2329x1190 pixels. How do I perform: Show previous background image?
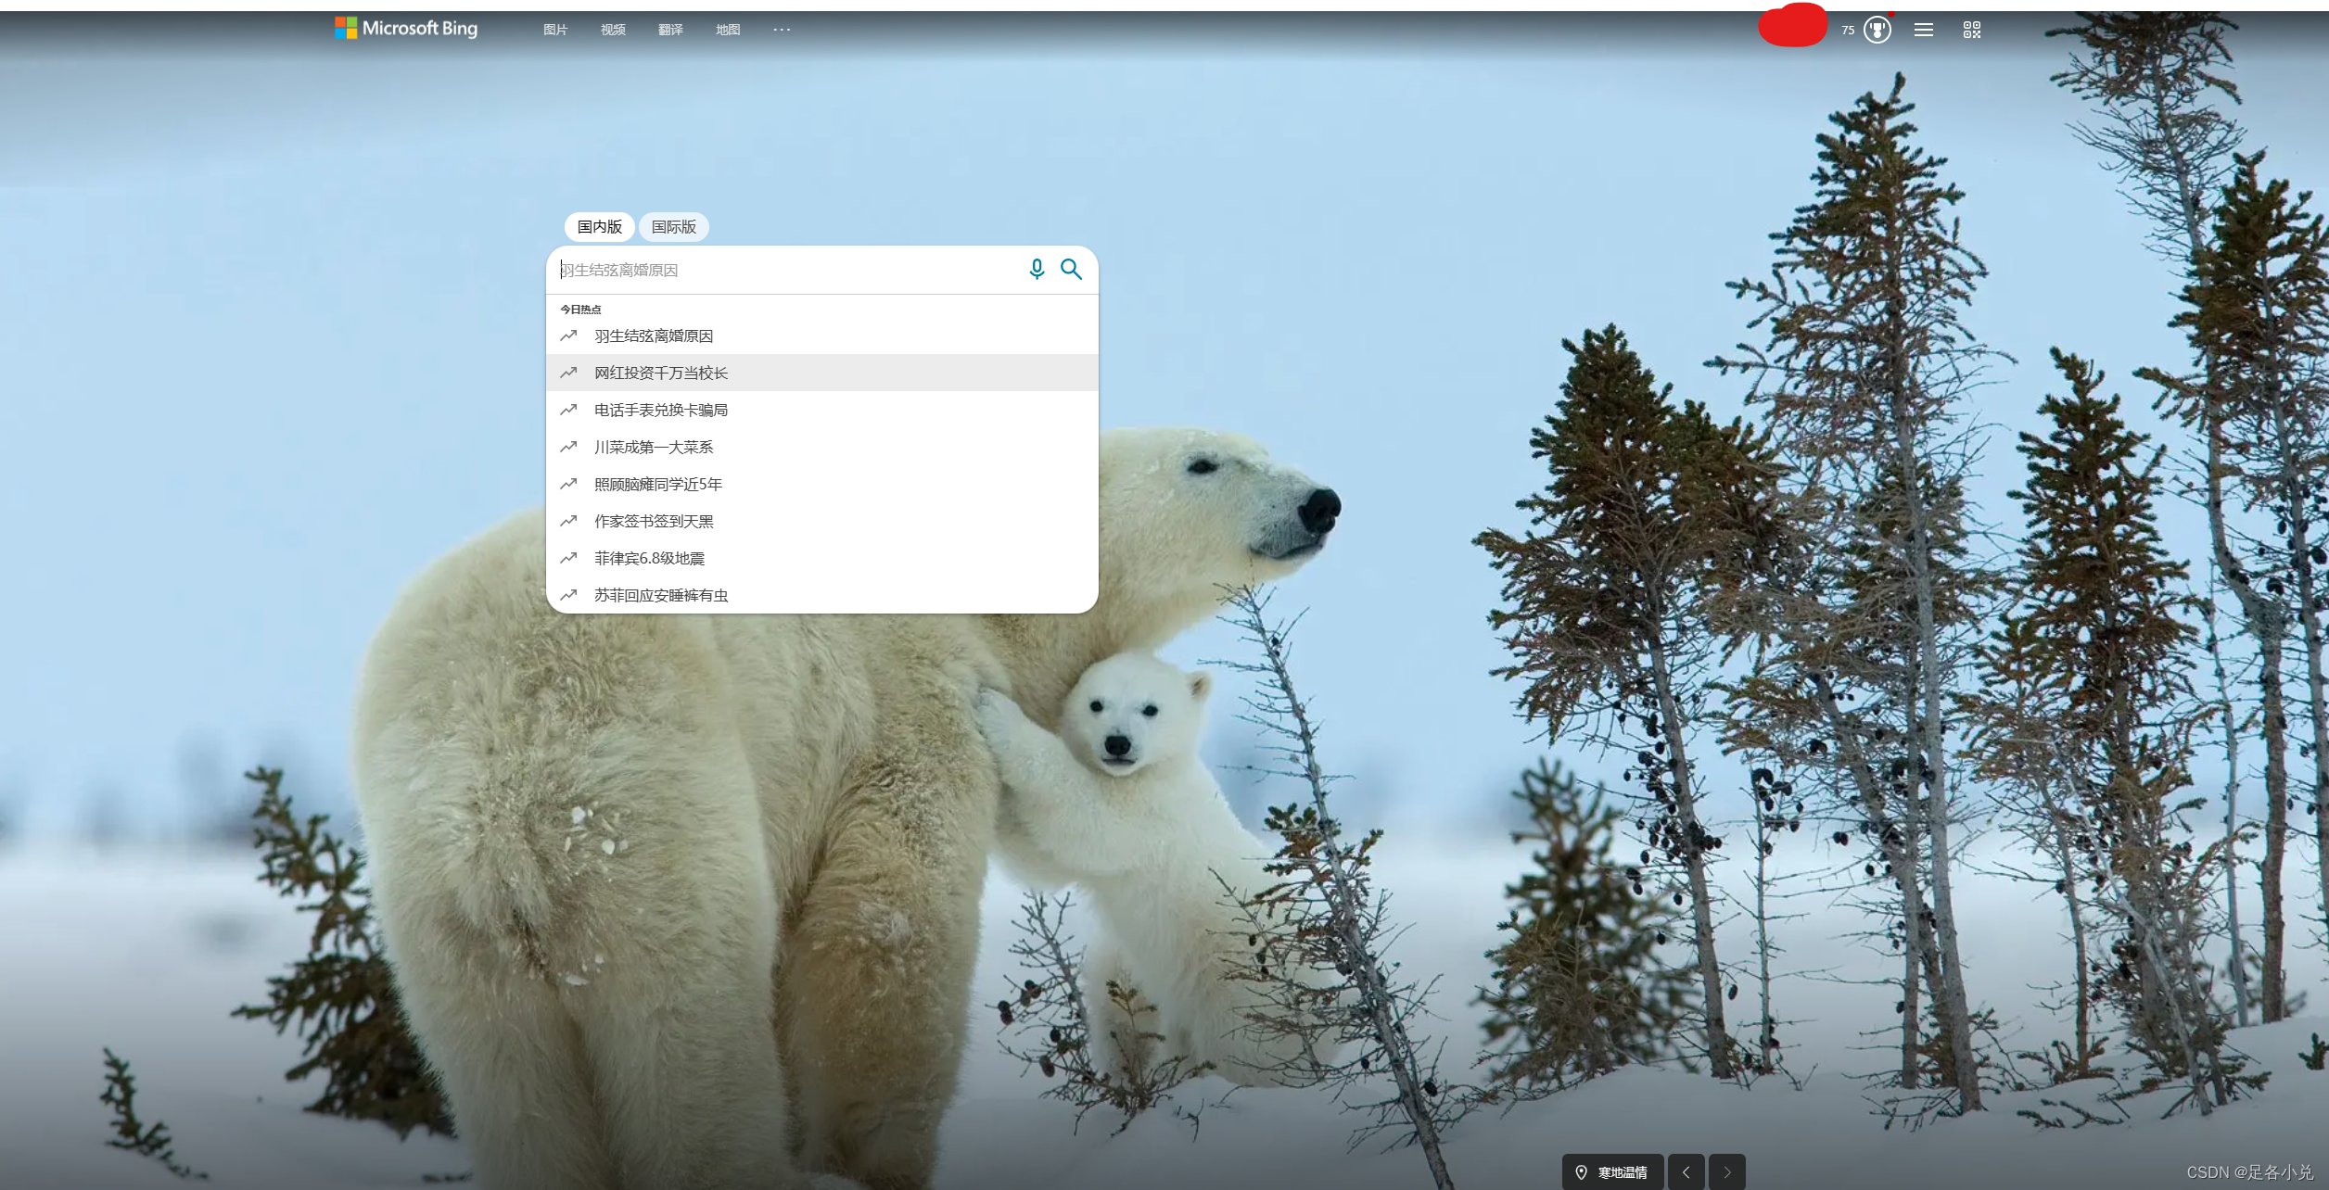coord(1686,1172)
